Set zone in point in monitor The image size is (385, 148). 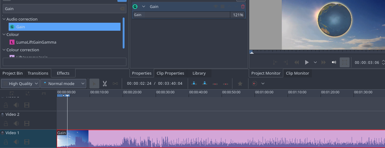coord(275,62)
